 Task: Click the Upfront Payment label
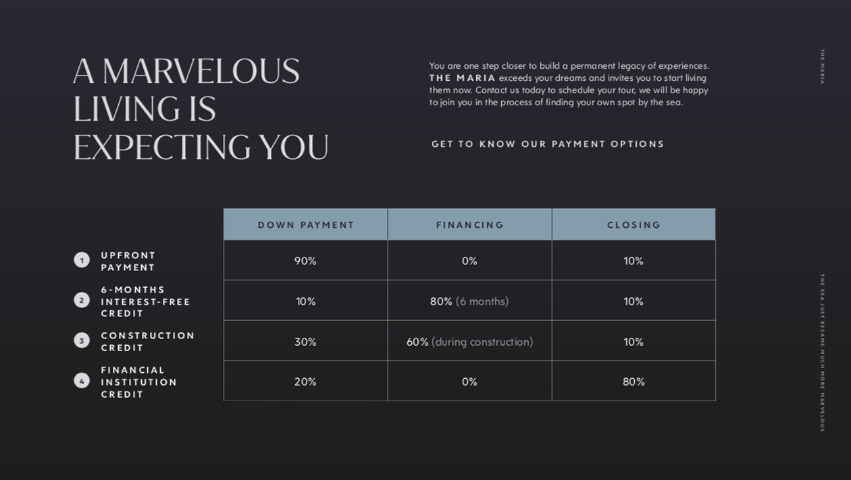(128, 262)
